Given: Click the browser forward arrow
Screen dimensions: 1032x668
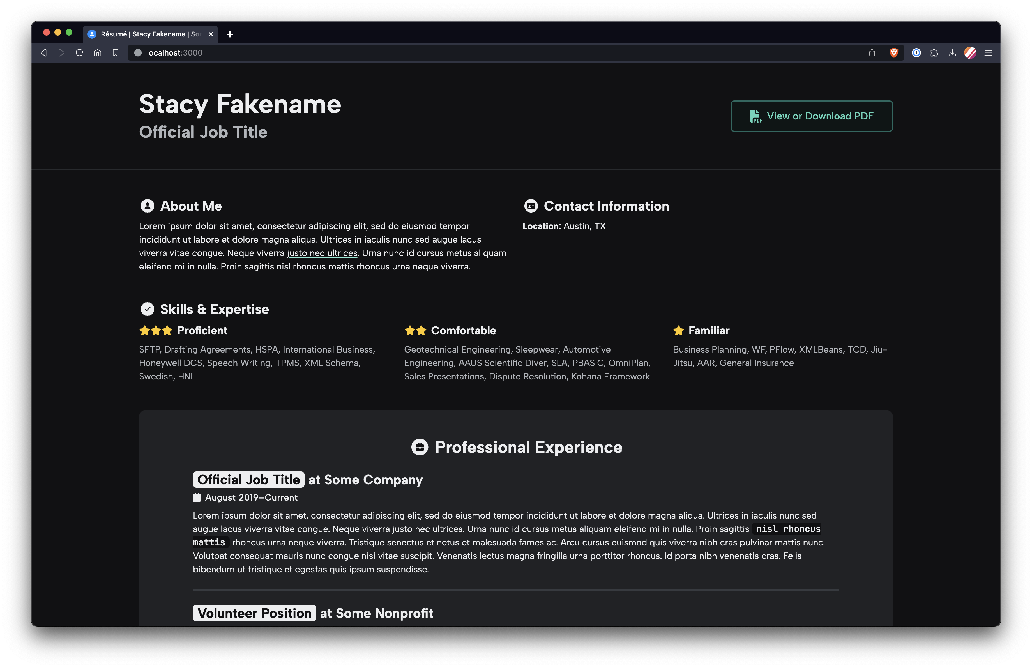Looking at the screenshot, I should click(61, 53).
